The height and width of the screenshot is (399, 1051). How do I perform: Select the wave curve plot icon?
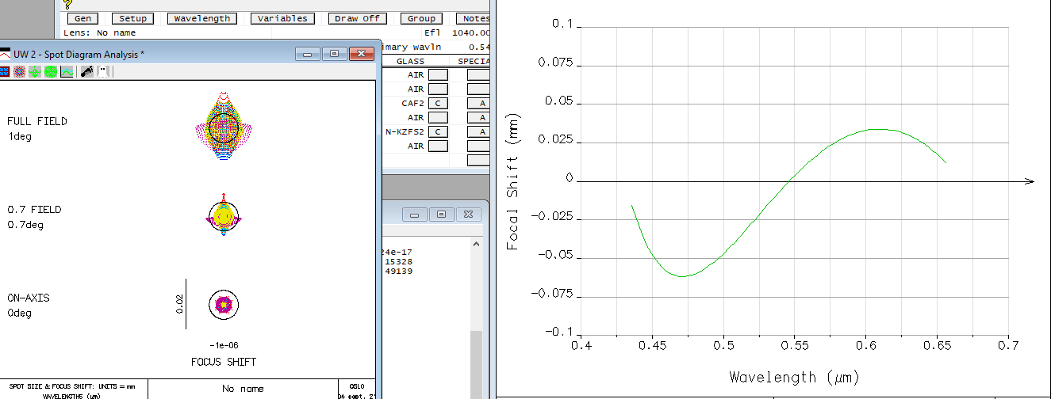click(x=67, y=71)
